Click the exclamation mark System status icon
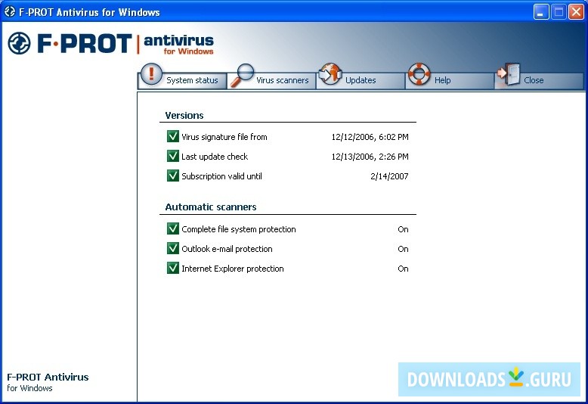 click(151, 73)
